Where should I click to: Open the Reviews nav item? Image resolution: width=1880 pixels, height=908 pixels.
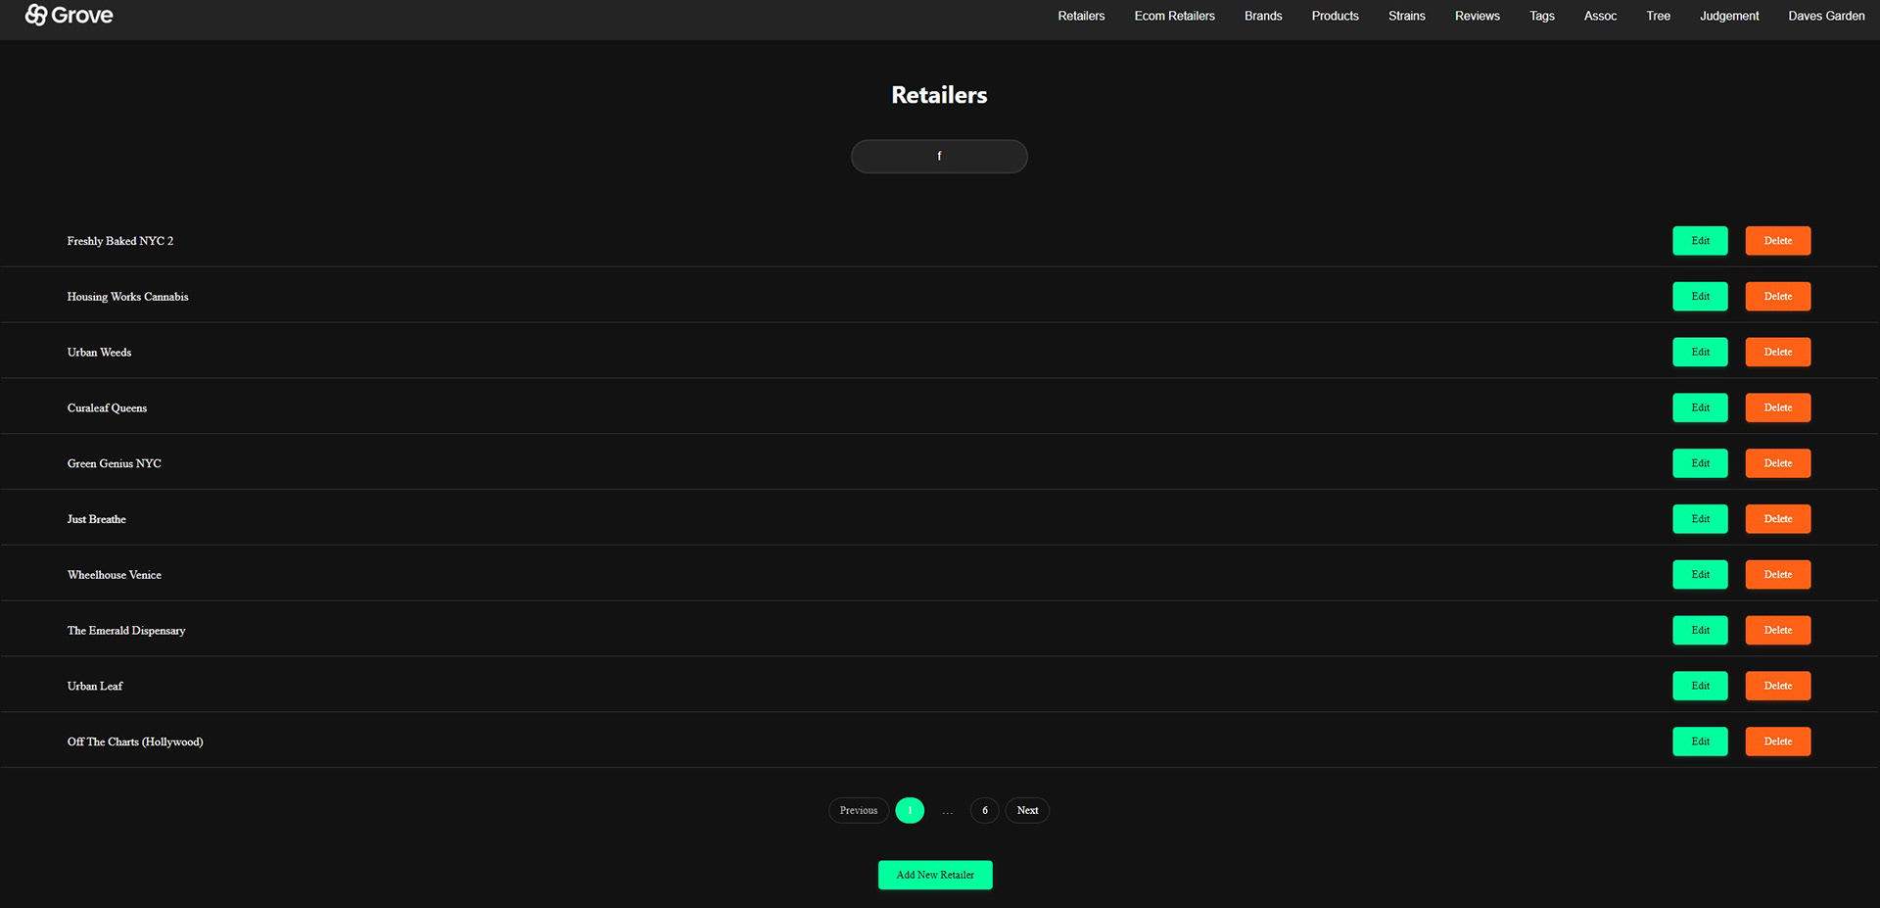tap(1477, 16)
